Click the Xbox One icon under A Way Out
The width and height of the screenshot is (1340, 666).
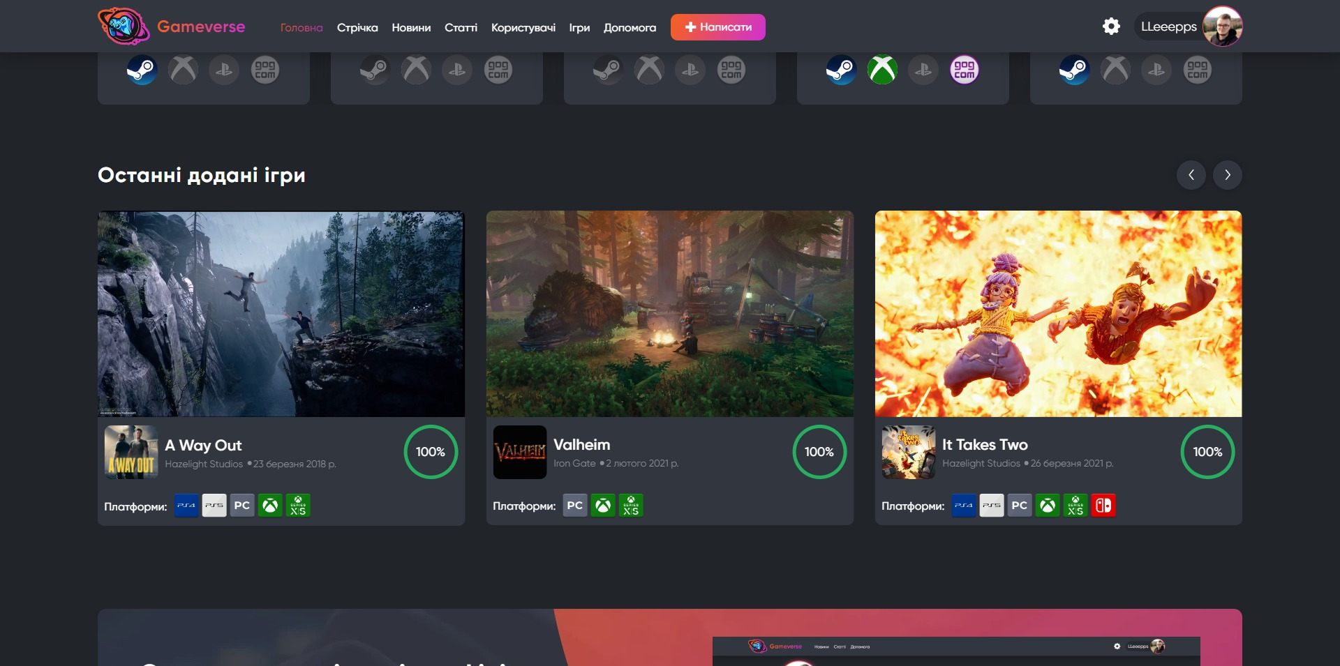pyautogui.click(x=270, y=506)
